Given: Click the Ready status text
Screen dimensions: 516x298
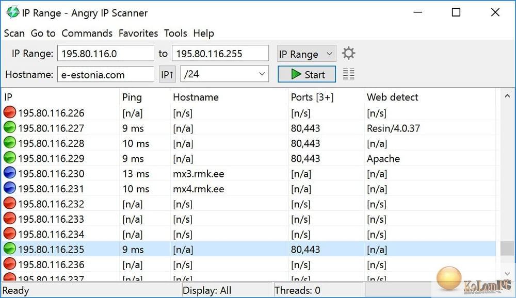Looking at the screenshot, I should pos(15,290).
